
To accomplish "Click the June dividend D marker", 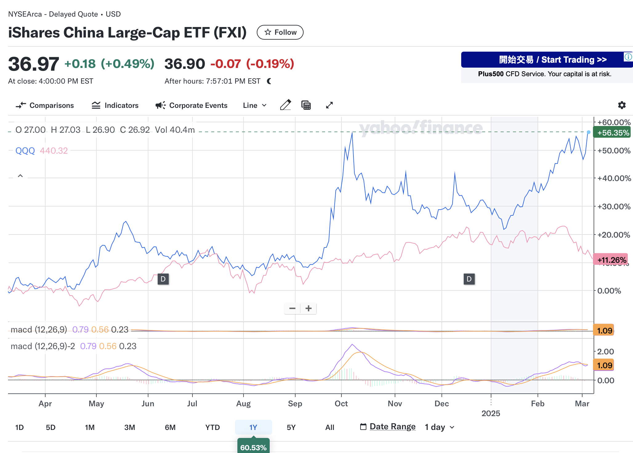I will [163, 279].
